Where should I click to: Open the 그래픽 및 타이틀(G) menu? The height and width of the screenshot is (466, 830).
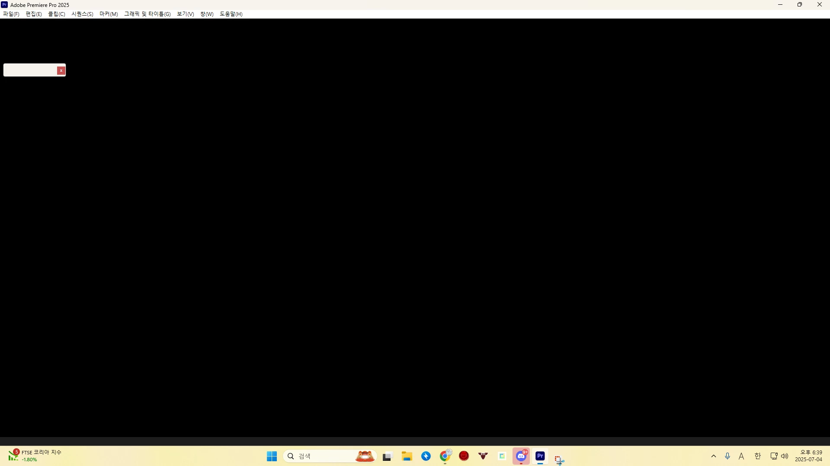(x=147, y=14)
